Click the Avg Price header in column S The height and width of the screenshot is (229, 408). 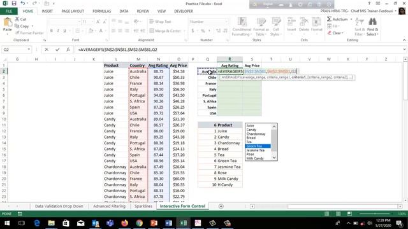tap(252, 66)
